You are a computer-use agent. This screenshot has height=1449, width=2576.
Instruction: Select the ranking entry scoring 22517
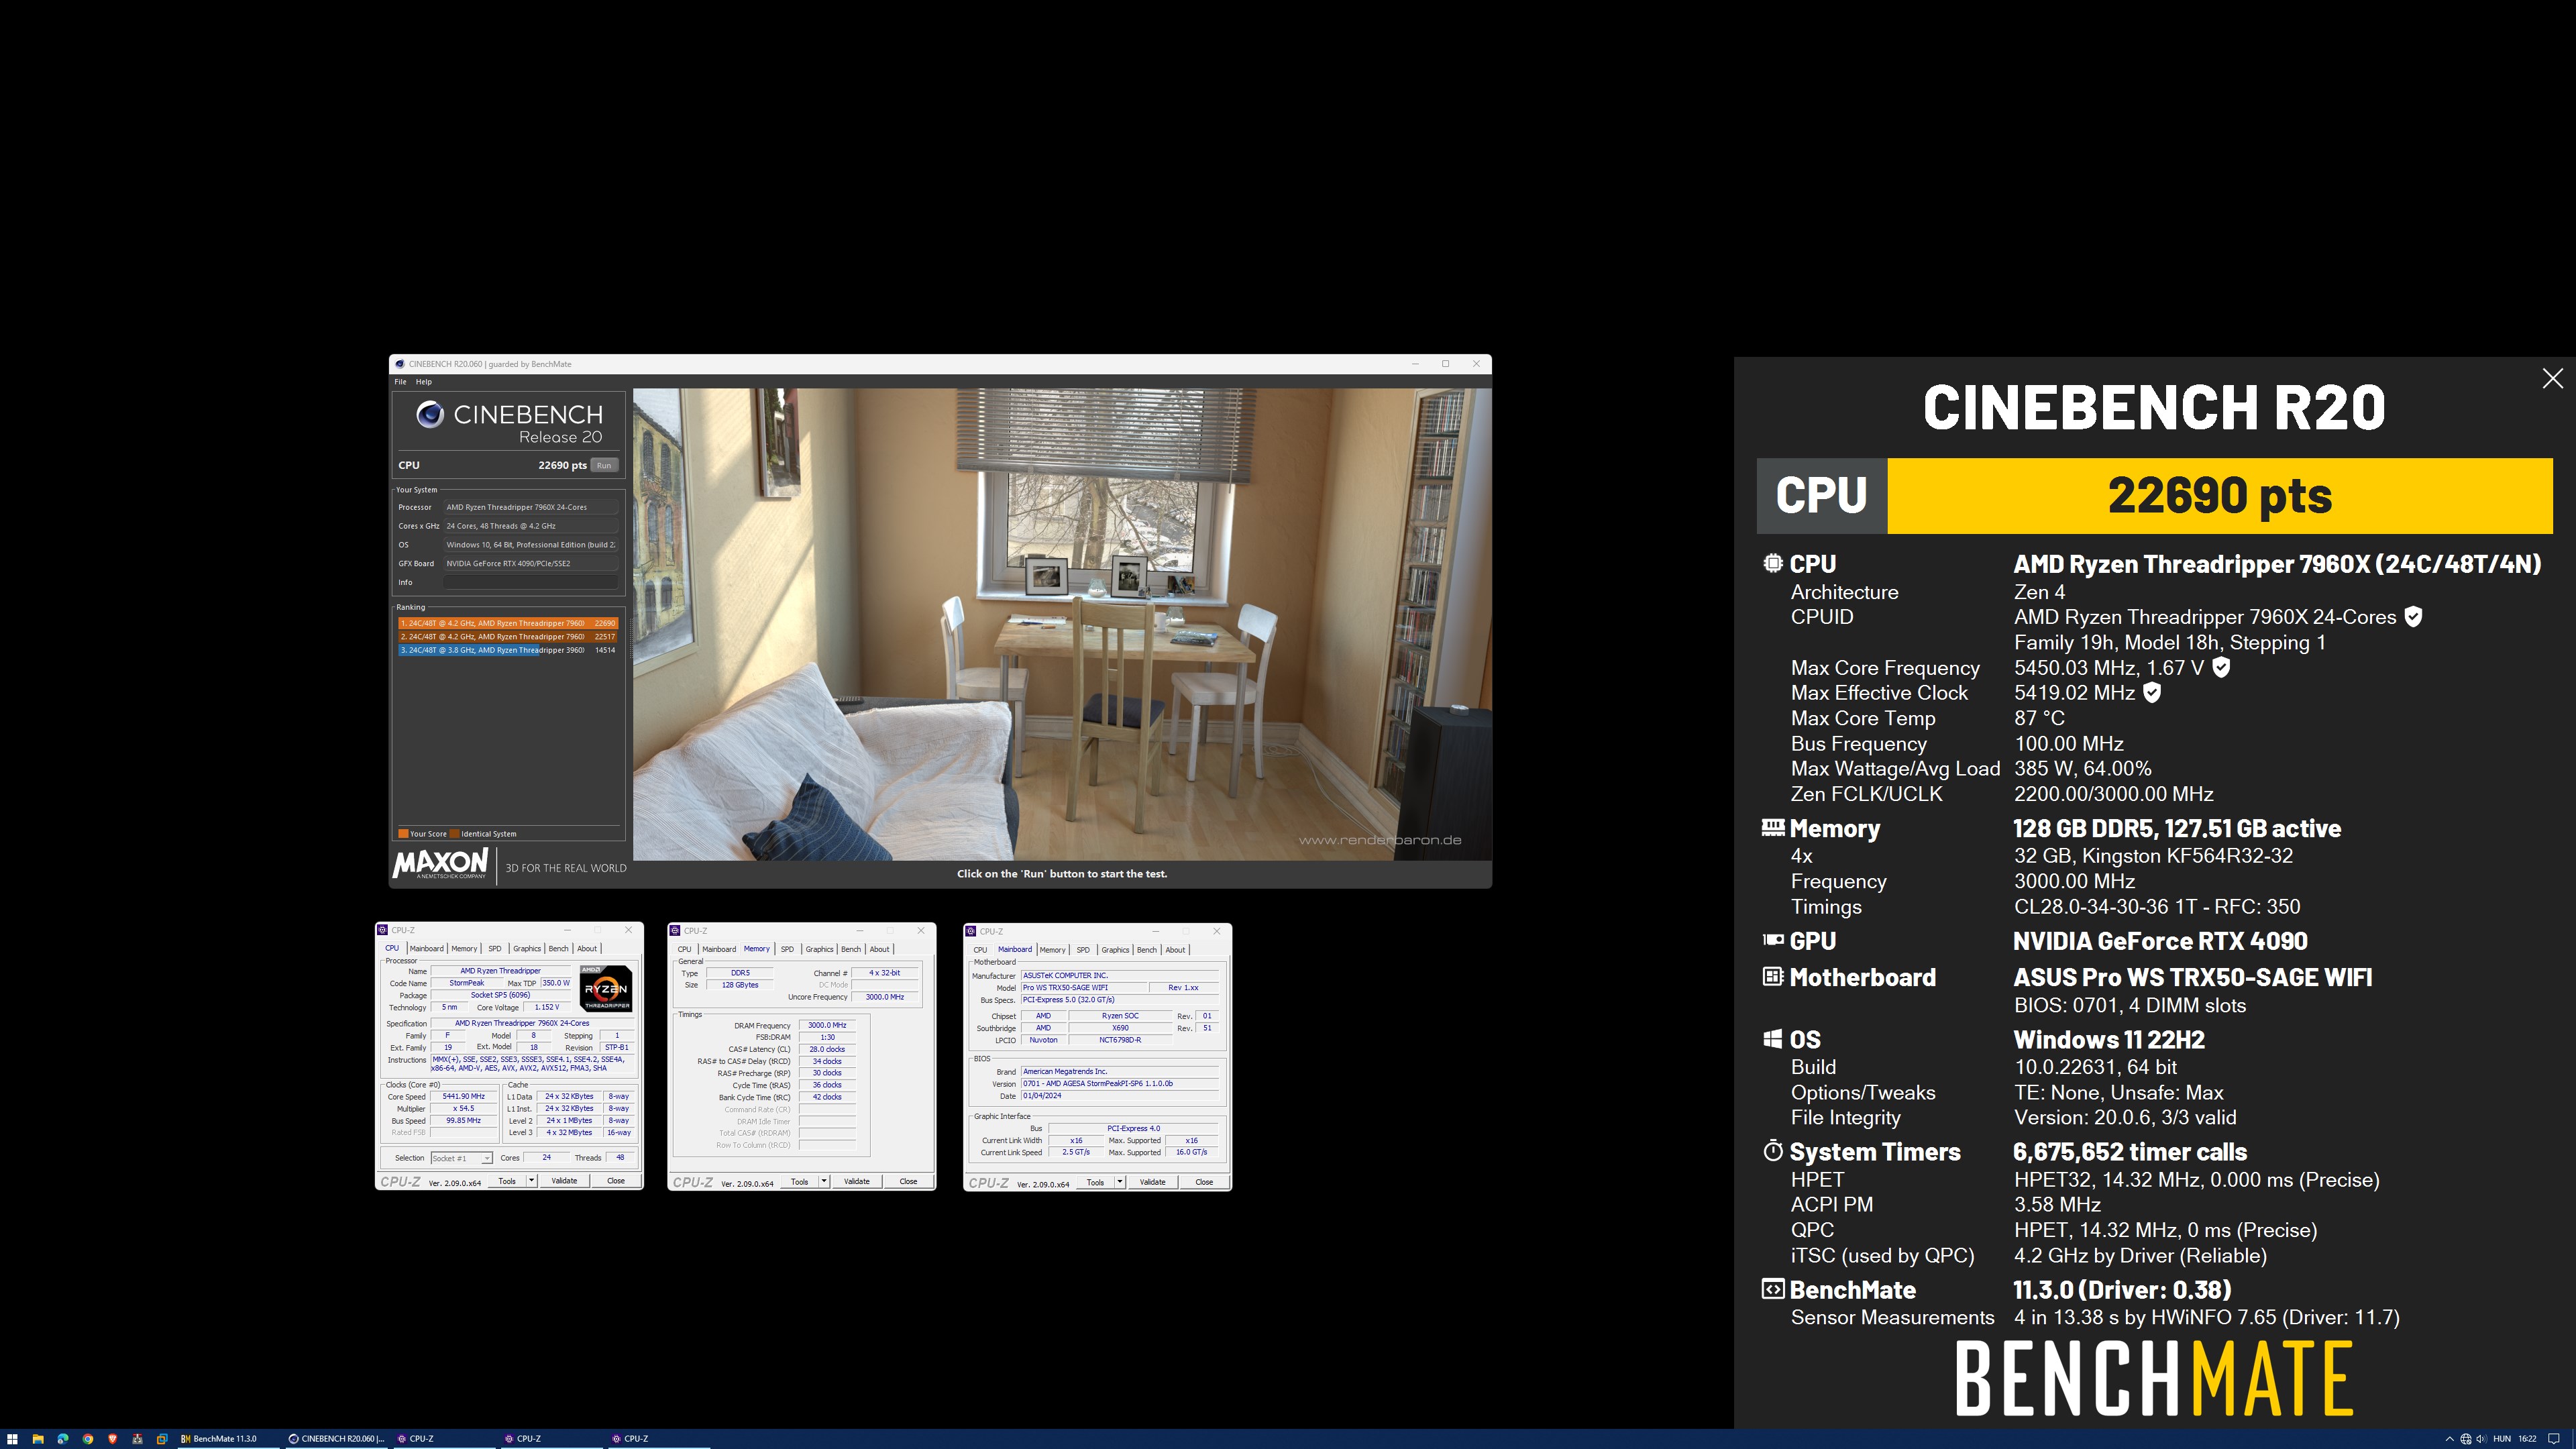508,637
